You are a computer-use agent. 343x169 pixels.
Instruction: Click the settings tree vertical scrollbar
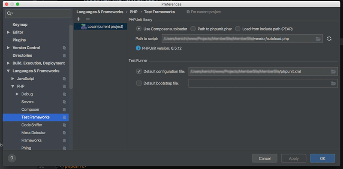click(x=71, y=57)
